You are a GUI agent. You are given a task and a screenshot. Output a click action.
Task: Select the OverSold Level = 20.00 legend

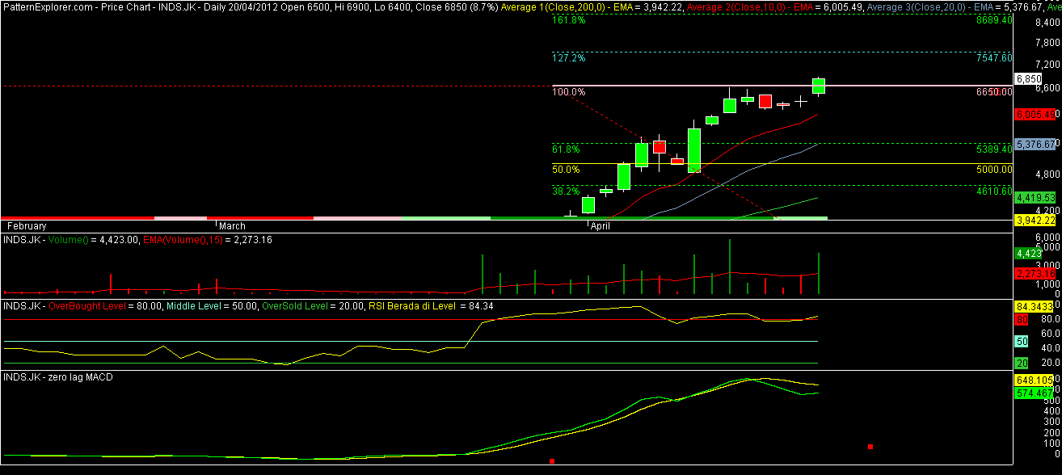pyautogui.click(x=314, y=306)
